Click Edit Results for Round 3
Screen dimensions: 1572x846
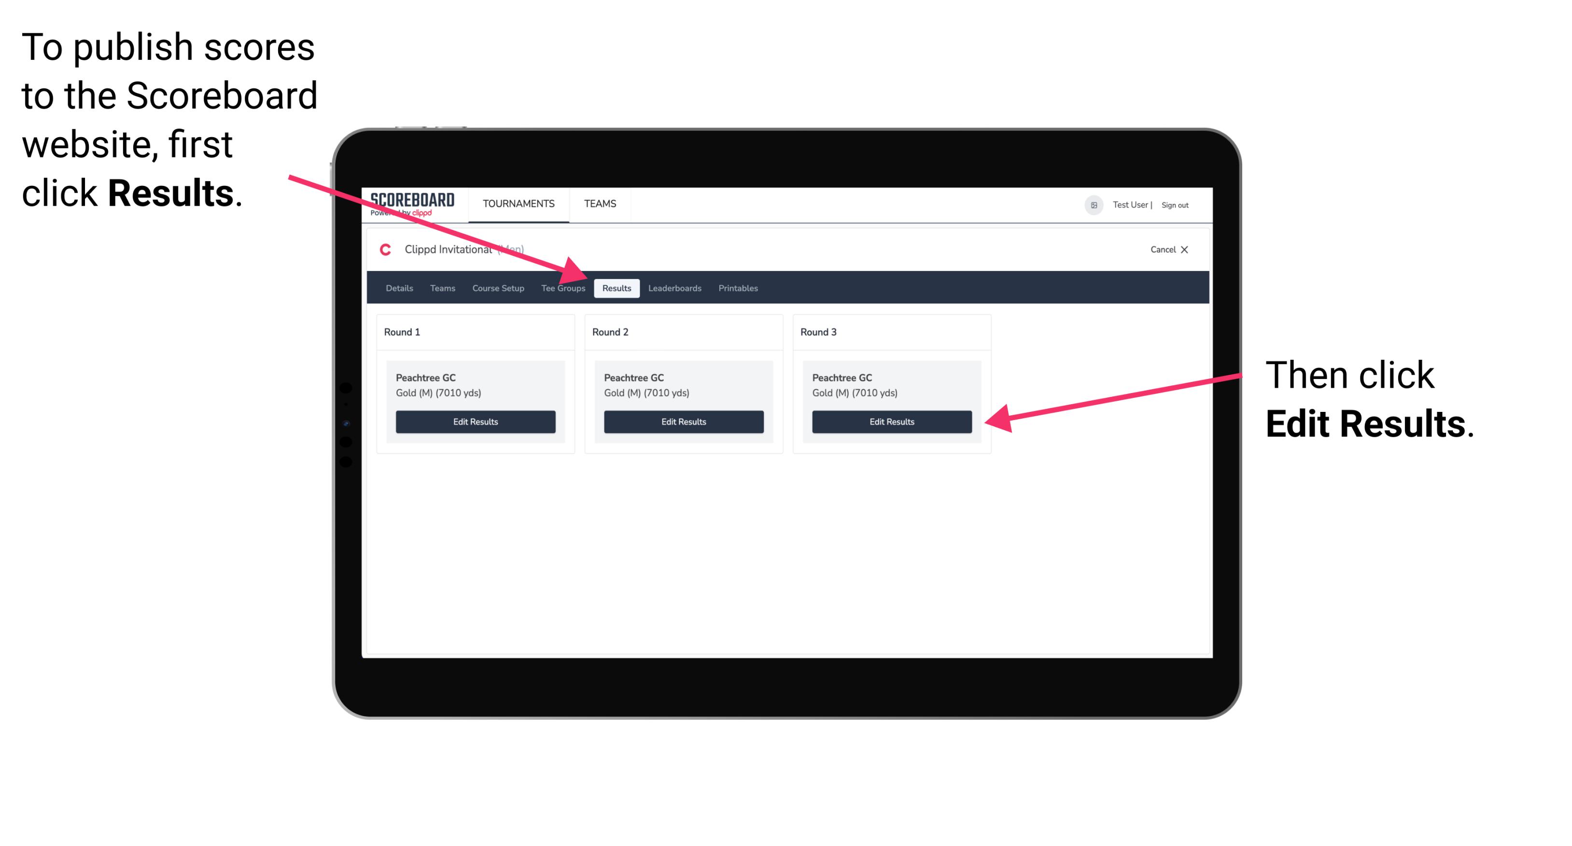[891, 422]
